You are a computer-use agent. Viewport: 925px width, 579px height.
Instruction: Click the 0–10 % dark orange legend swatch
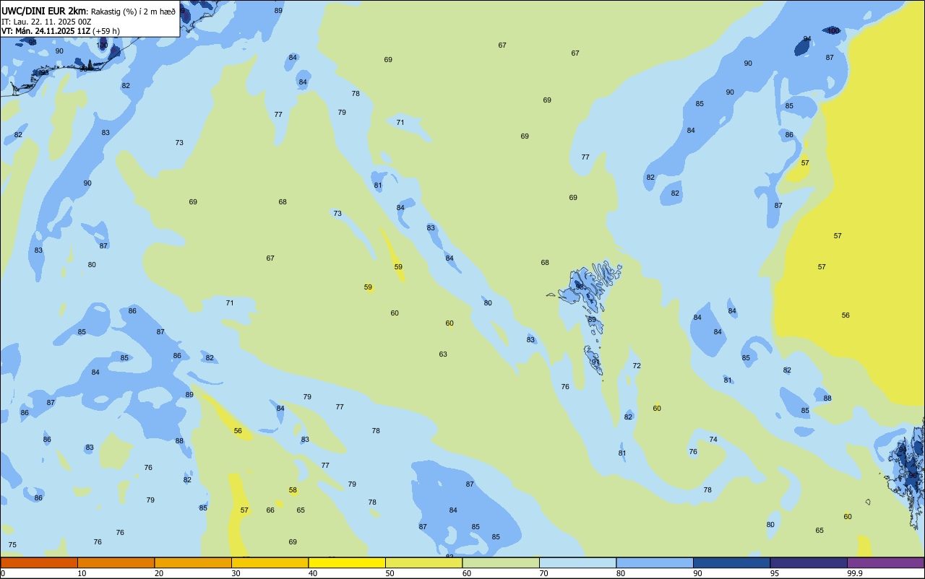pyautogui.click(x=39, y=562)
